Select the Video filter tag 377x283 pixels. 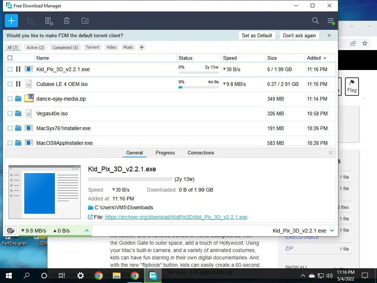tap(111, 47)
